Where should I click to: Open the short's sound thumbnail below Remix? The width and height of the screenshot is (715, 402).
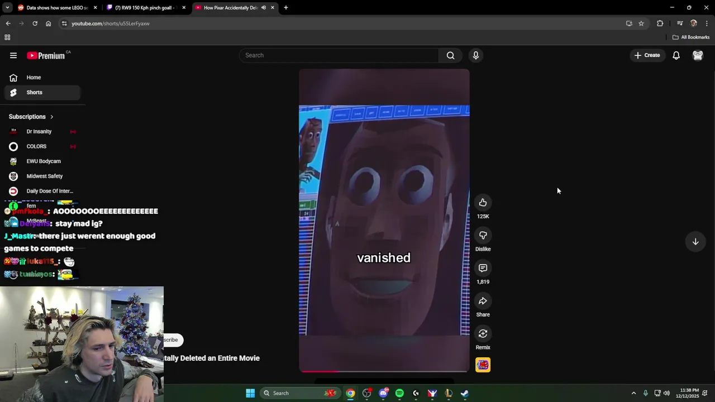point(483,365)
